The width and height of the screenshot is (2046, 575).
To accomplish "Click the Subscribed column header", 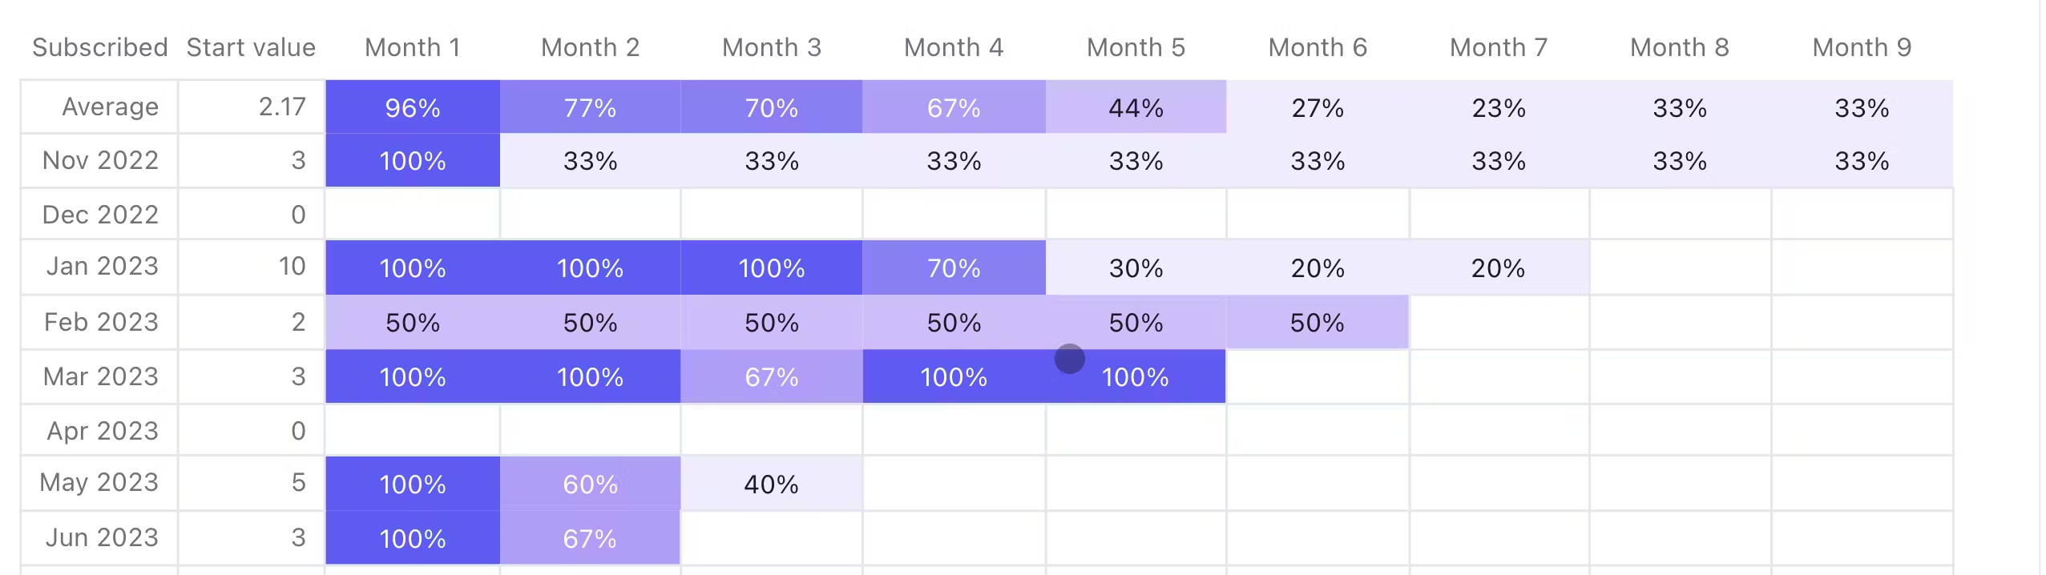I will pos(100,48).
